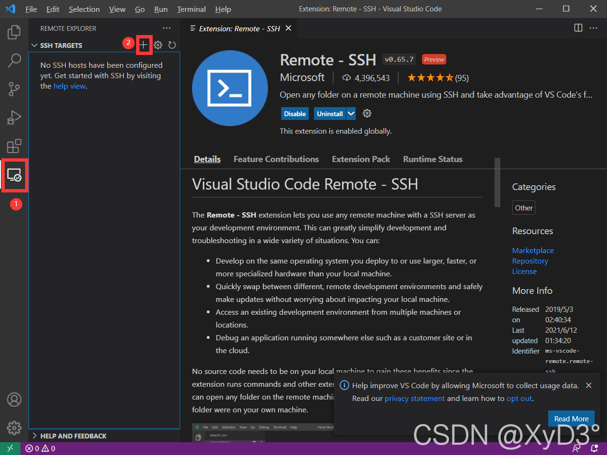The width and height of the screenshot is (607, 455).
Task: Refresh the SSH targets list
Action: pyautogui.click(x=172, y=45)
